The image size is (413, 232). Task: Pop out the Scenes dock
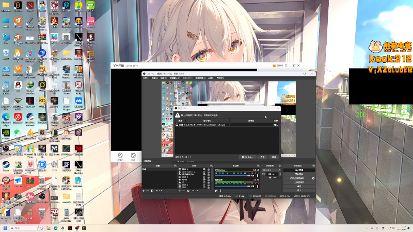pyautogui.click(x=175, y=165)
